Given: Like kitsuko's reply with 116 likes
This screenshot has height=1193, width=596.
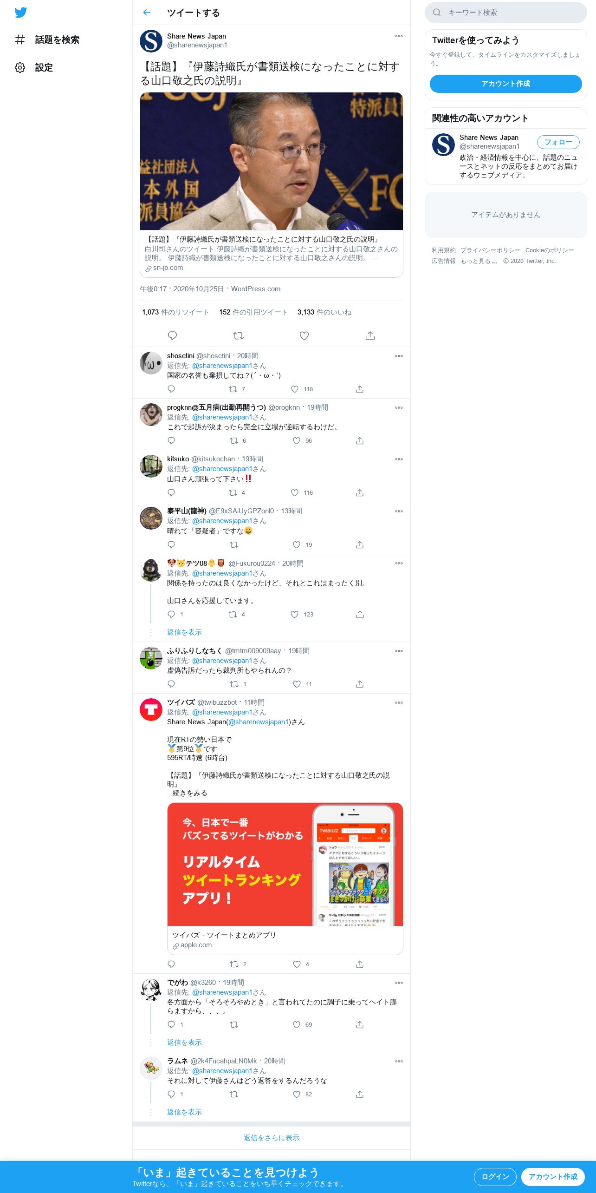Looking at the screenshot, I should pyautogui.click(x=295, y=492).
